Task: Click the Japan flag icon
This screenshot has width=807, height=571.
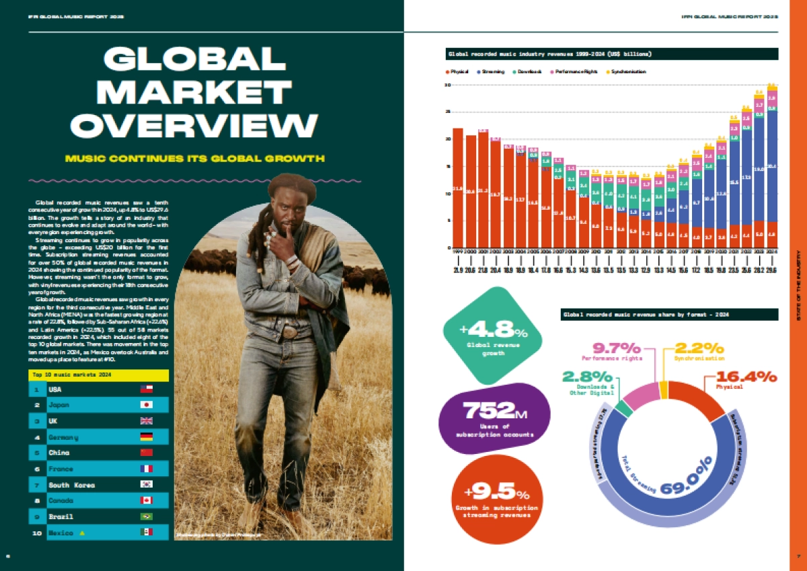Action: point(147,405)
